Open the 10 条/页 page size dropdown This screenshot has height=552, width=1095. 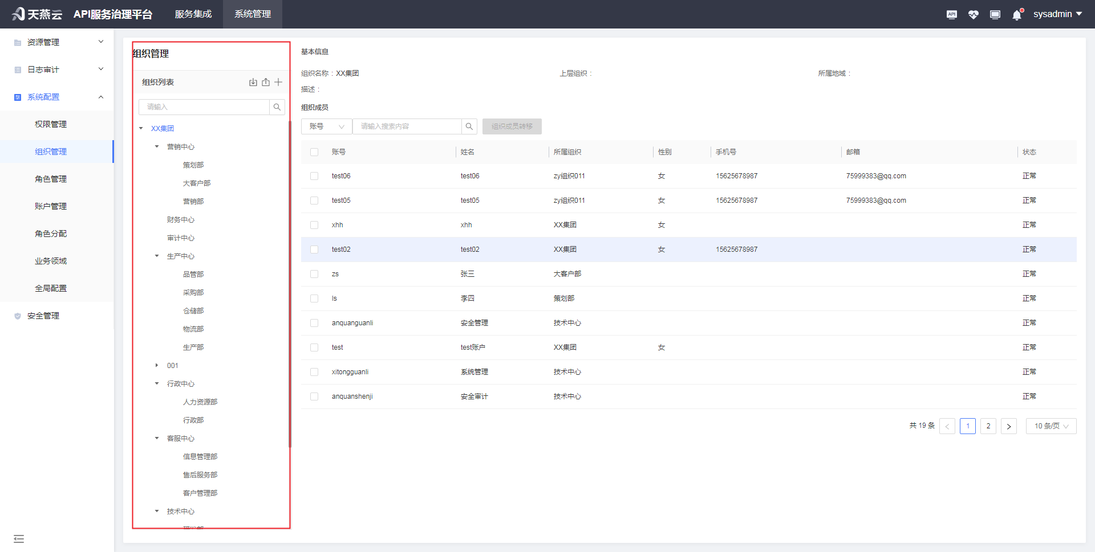[x=1051, y=426]
